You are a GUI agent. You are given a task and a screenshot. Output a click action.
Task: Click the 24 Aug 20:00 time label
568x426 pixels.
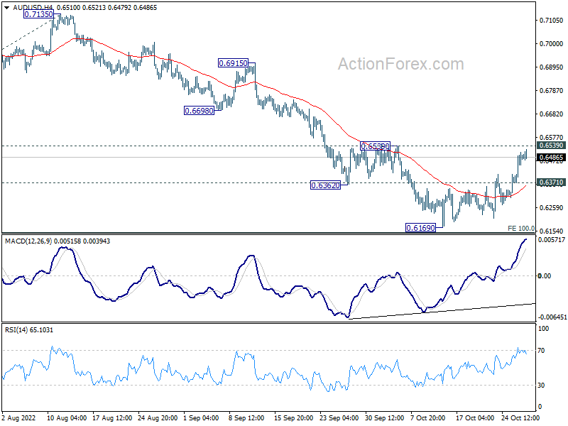point(158,418)
